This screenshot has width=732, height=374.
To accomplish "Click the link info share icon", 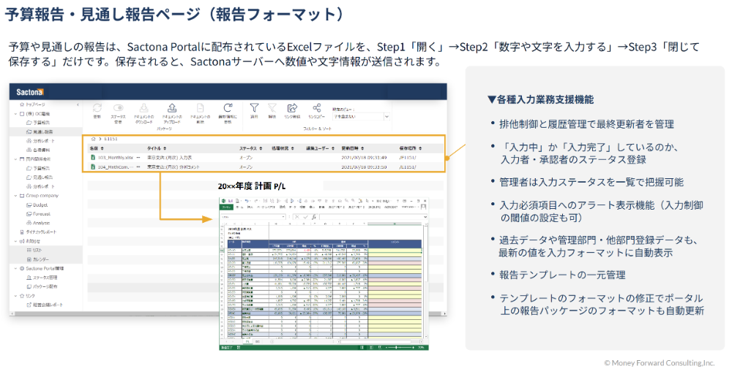I will [292, 108].
